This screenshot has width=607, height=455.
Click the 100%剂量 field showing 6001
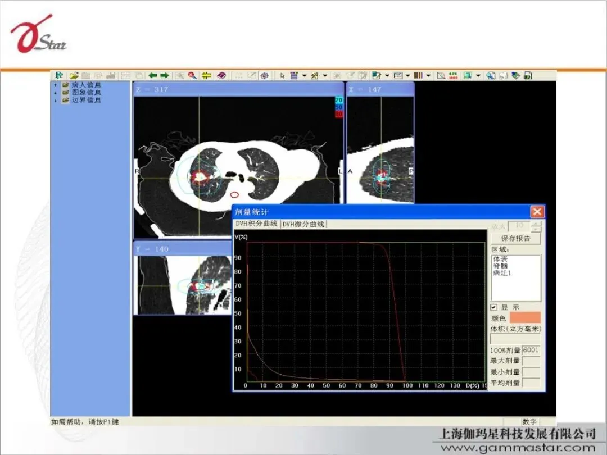click(x=531, y=350)
